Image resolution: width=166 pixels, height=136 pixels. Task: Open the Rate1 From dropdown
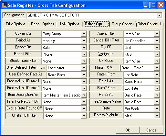[157, 75]
